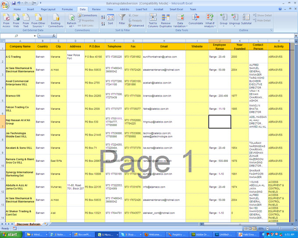298x238 pixels.
Task: Open the What-If Analysis dropdown
Action: [210, 24]
